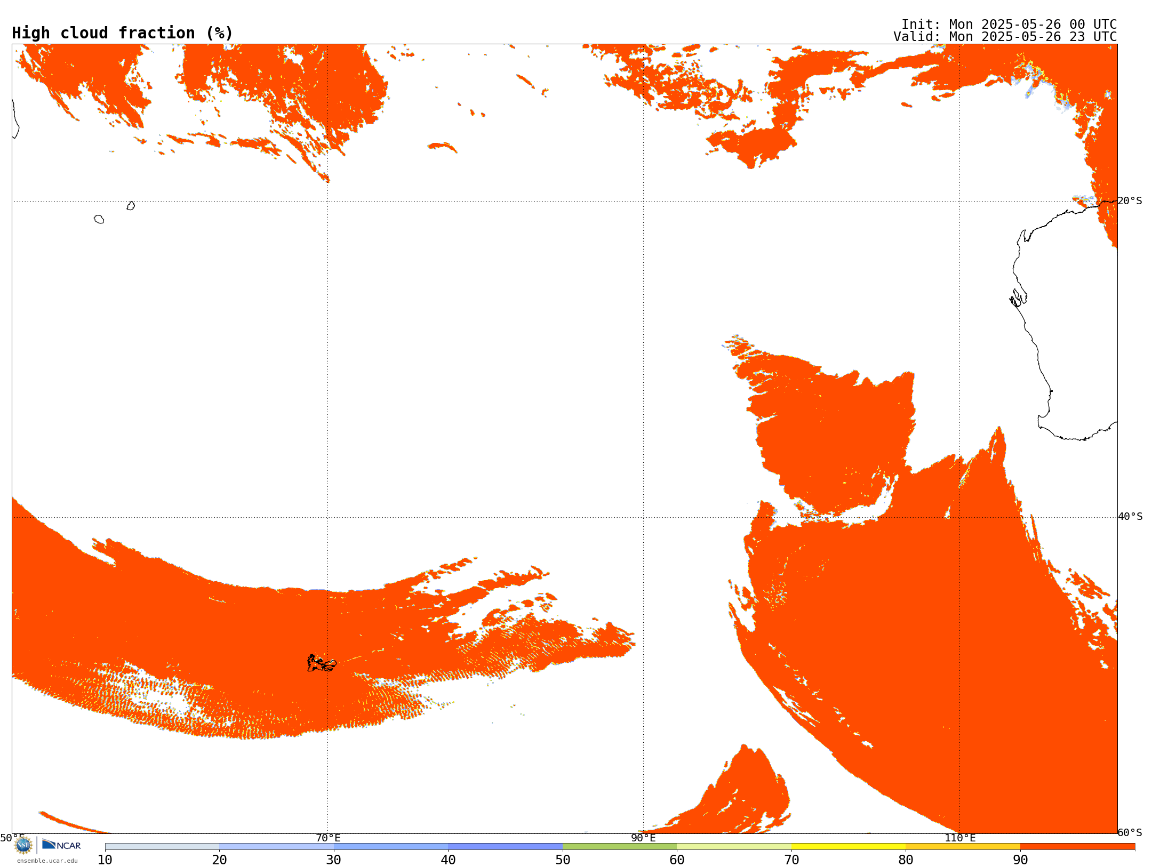
Task: Click the Mauritius island outline near 20°S
Action: point(131,206)
